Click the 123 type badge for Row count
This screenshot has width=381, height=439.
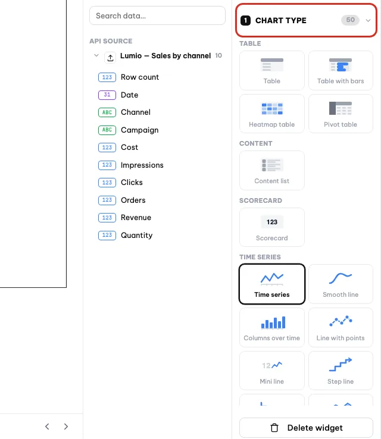tap(107, 77)
